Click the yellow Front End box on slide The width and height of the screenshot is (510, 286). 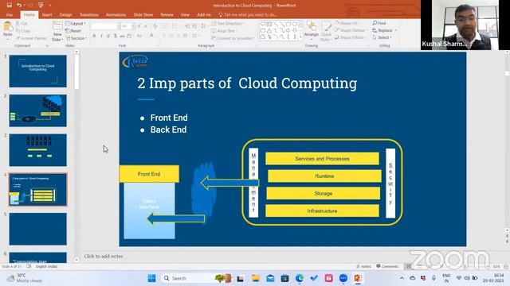tap(149, 174)
